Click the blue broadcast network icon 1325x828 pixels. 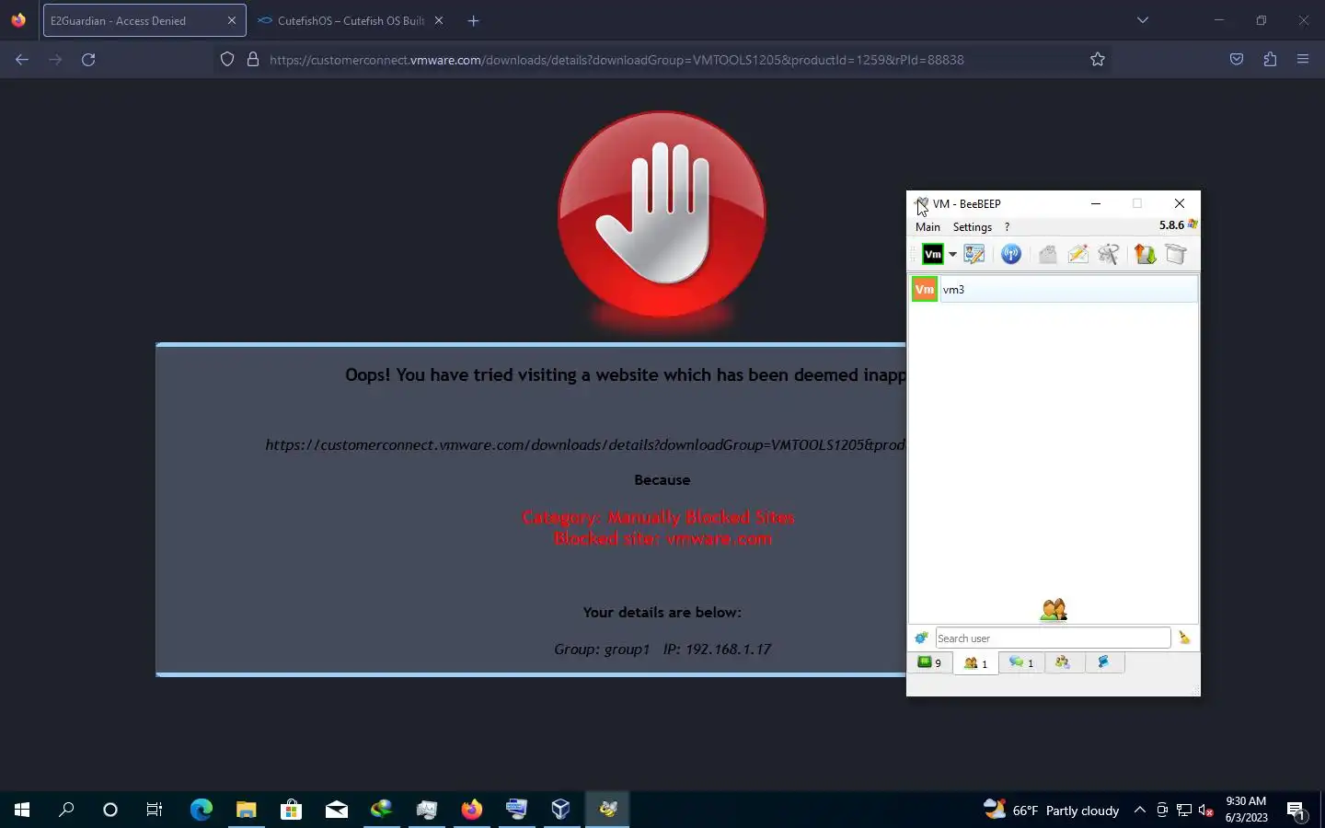[x=1010, y=254]
